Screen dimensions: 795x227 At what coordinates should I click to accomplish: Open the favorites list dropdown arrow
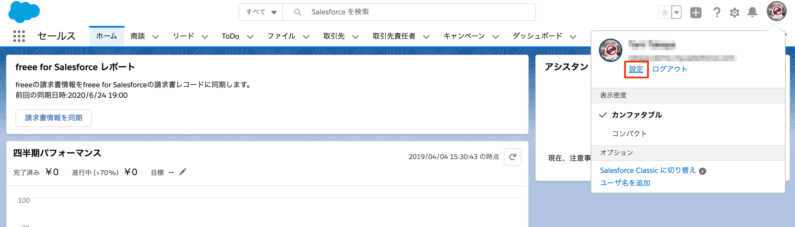pyautogui.click(x=676, y=12)
